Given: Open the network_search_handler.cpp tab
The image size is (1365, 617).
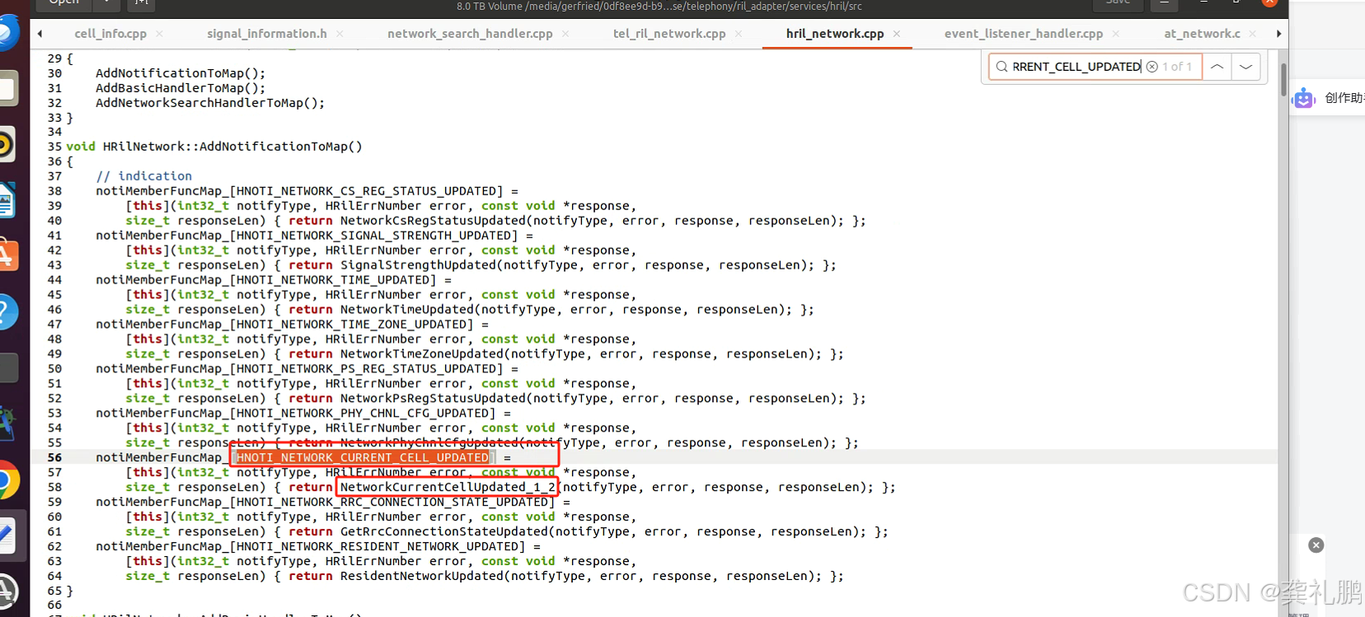Looking at the screenshot, I should (470, 34).
